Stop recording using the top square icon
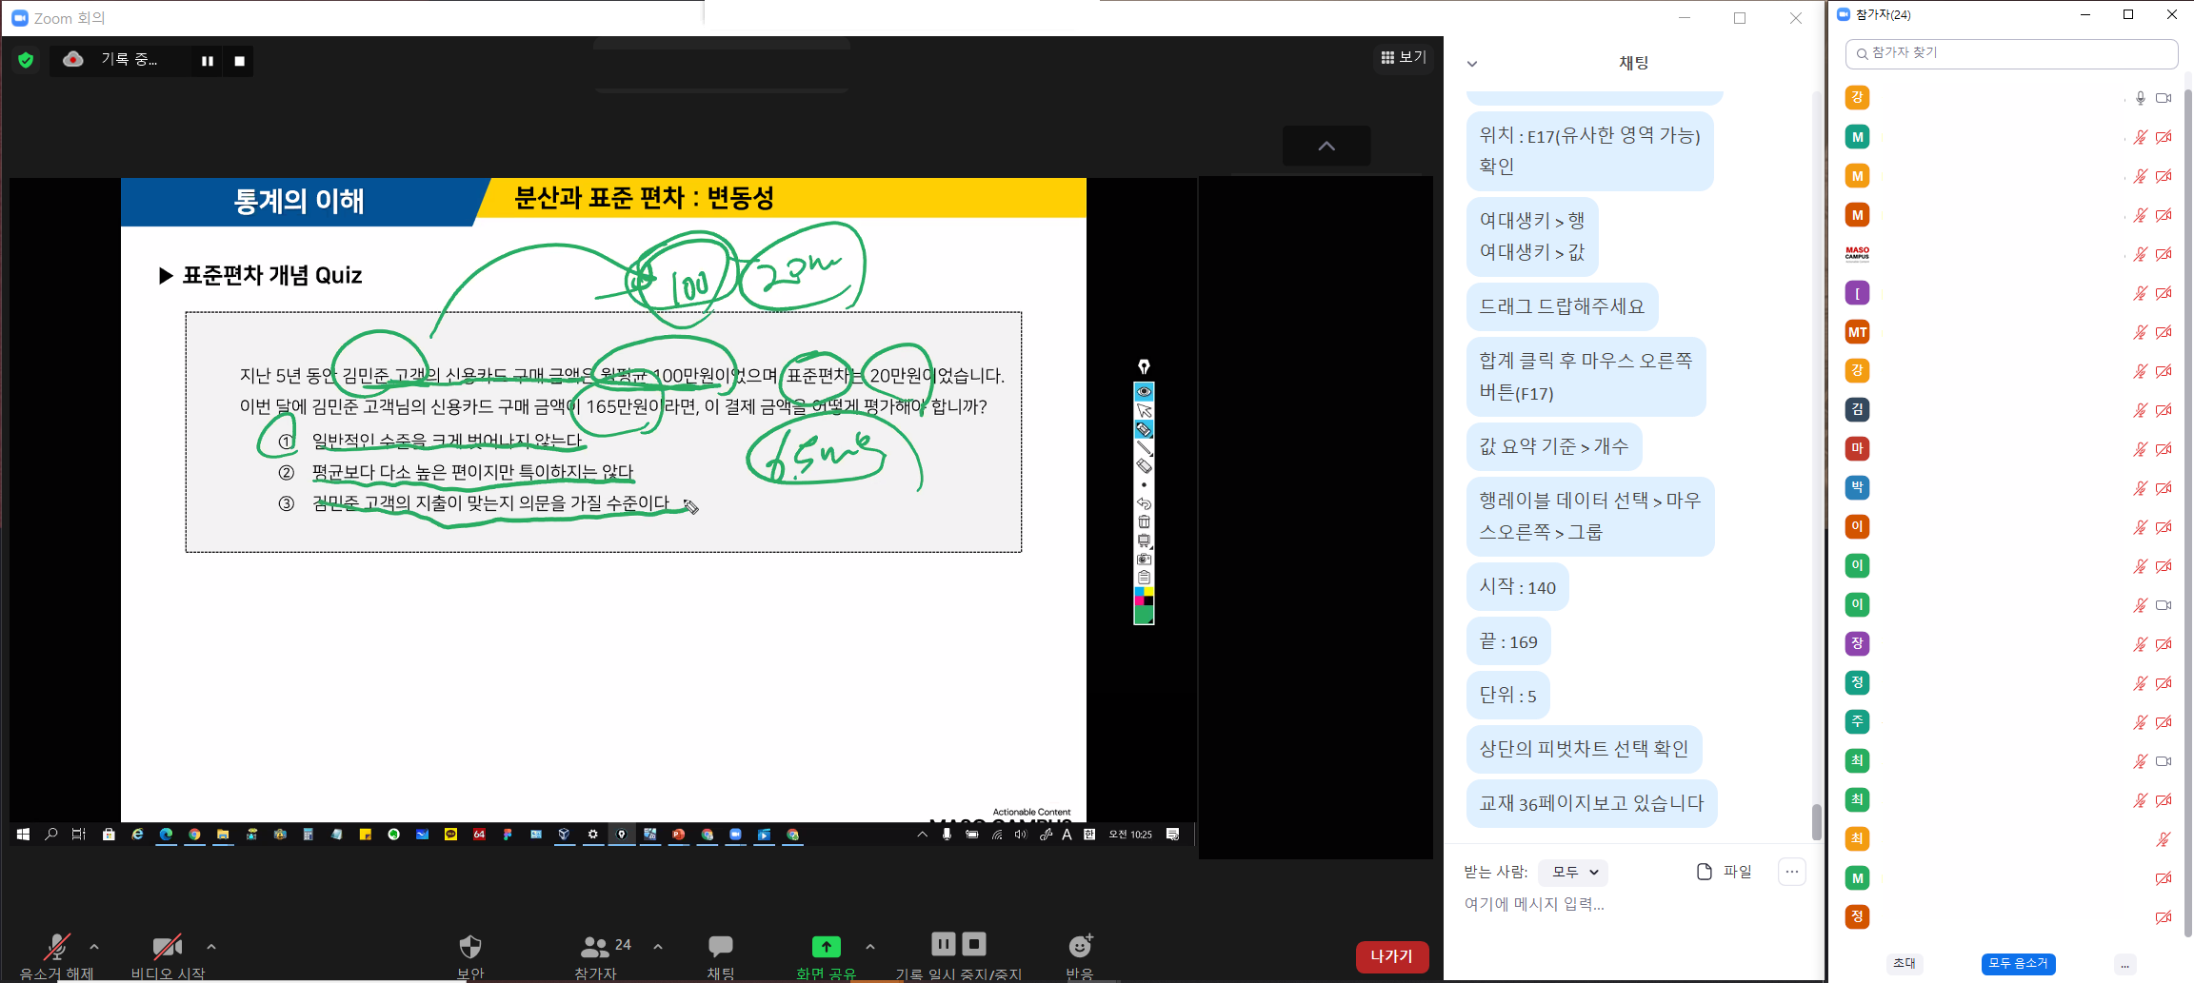The image size is (2194, 983). click(240, 61)
